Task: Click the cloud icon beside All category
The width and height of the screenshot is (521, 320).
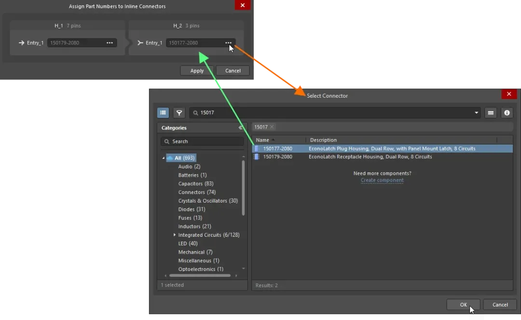Action: 170,158
